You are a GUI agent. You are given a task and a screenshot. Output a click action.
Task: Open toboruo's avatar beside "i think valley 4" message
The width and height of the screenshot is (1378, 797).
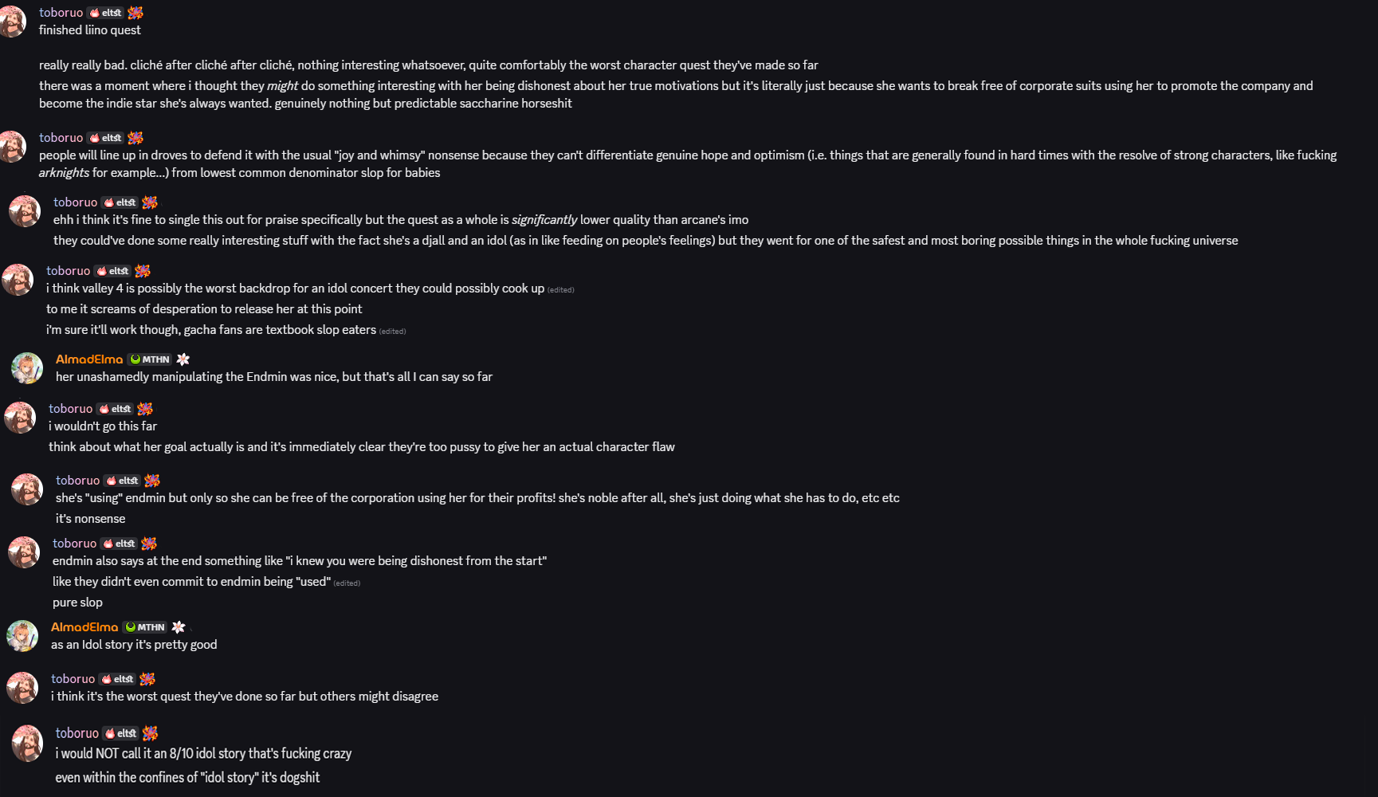point(18,280)
